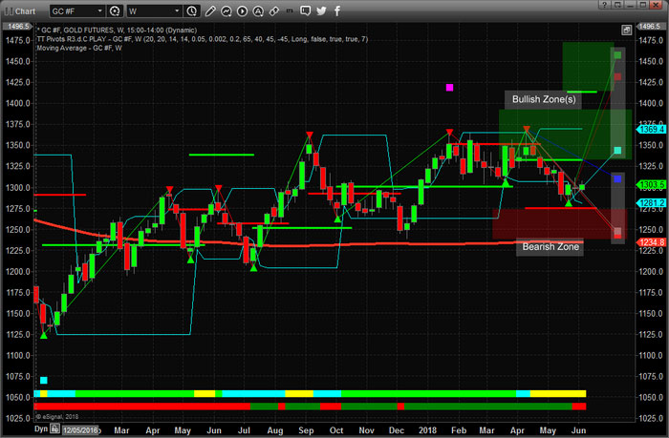Click the Jun label at right end of axis
Image resolution: width=669 pixels, height=438 pixels.
point(578,430)
